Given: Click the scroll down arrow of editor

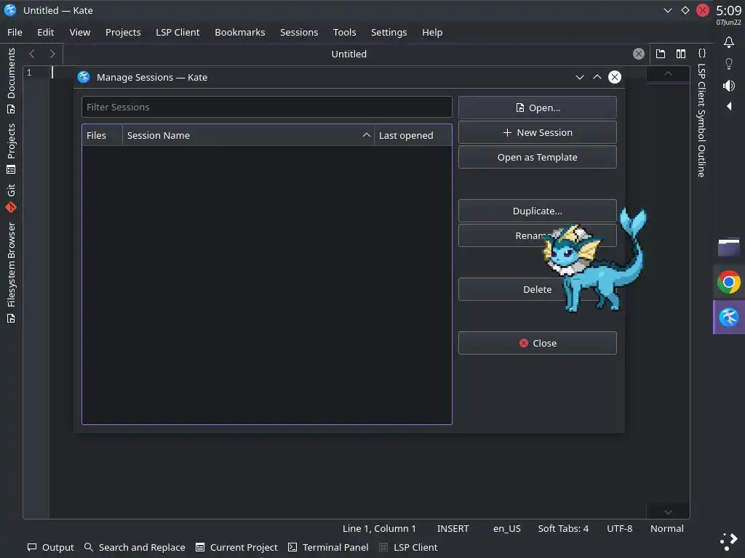Looking at the screenshot, I should click(668, 512).
